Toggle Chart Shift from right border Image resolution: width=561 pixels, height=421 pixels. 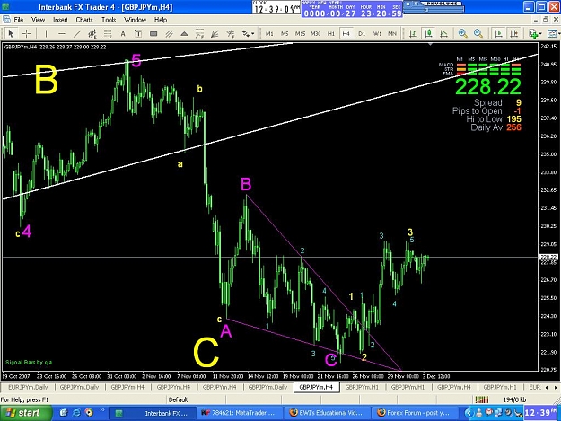click(513, 33)
